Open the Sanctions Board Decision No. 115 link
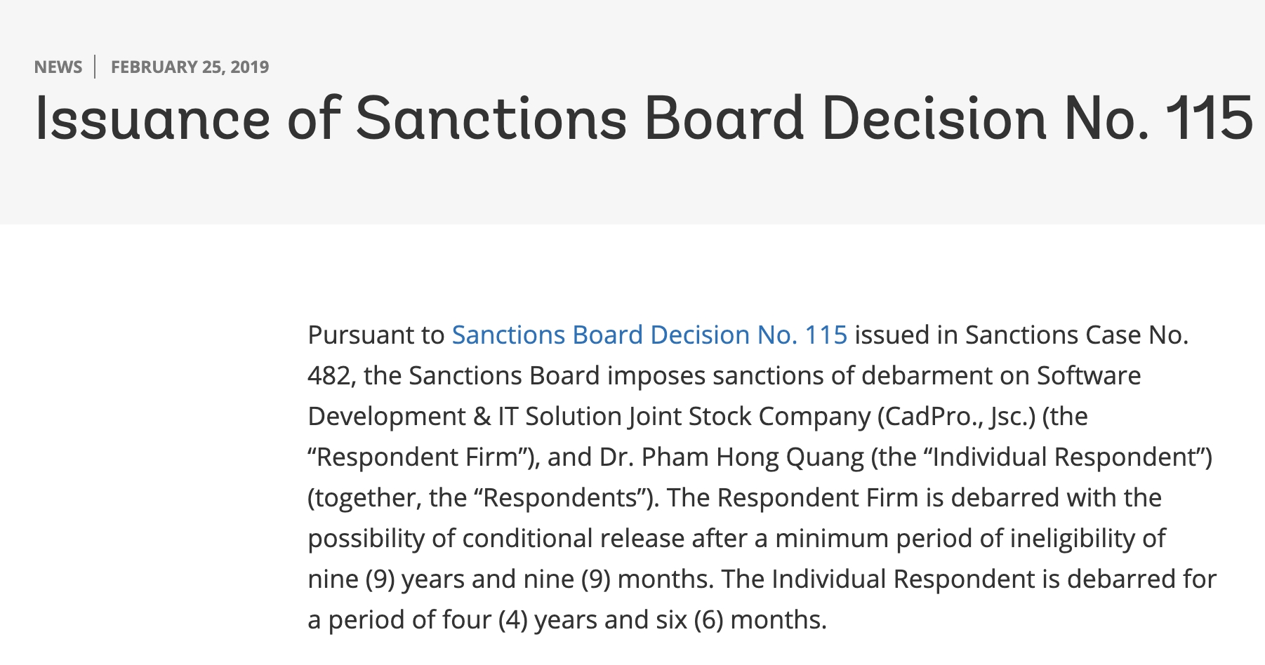The width and height of the screenshot is (1265, 665). [649, 335]
